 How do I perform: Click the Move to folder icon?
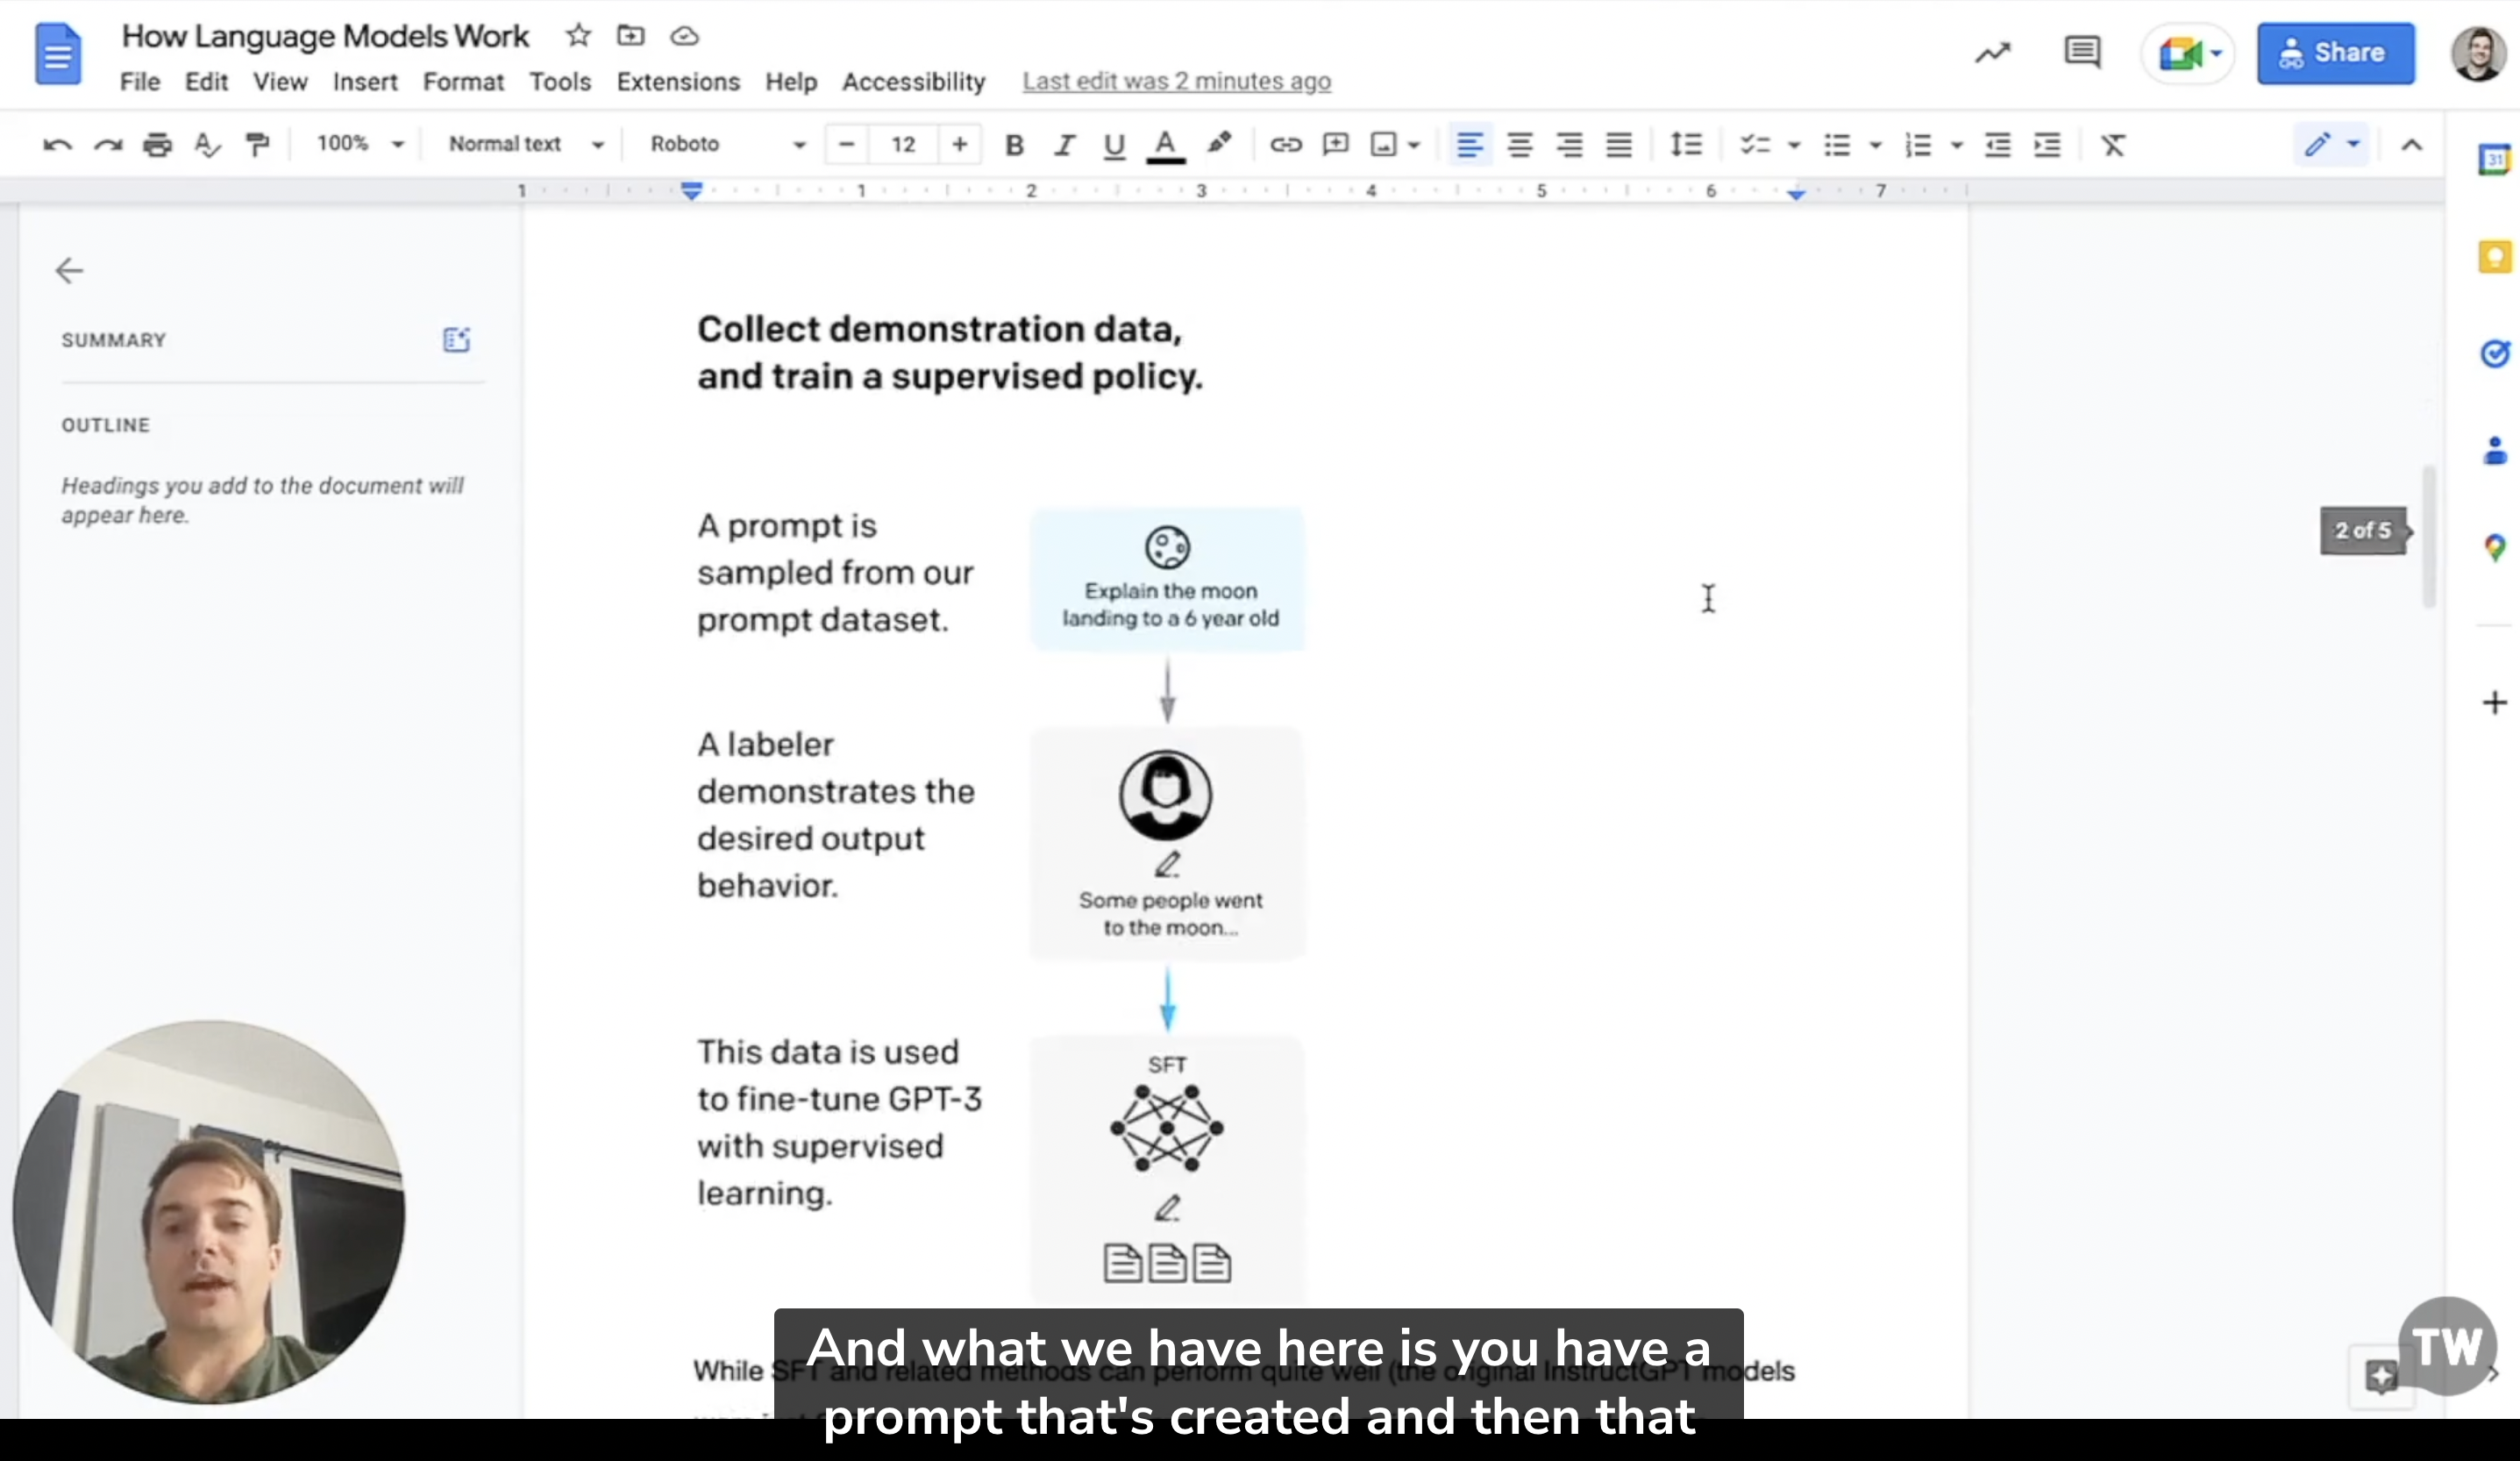click(631, 36)
